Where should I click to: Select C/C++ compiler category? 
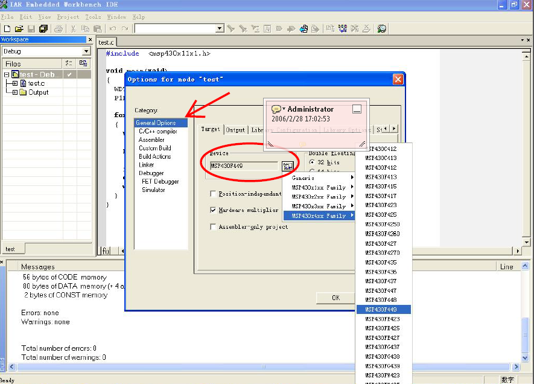[x=158, y=131]
